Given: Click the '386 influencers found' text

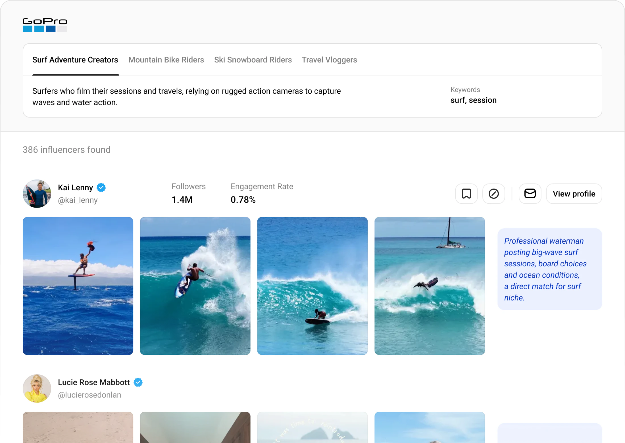Looking at the screenshot, I should click(67, 150).
